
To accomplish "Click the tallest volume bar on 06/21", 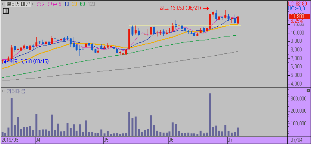I will coord(210,115).
